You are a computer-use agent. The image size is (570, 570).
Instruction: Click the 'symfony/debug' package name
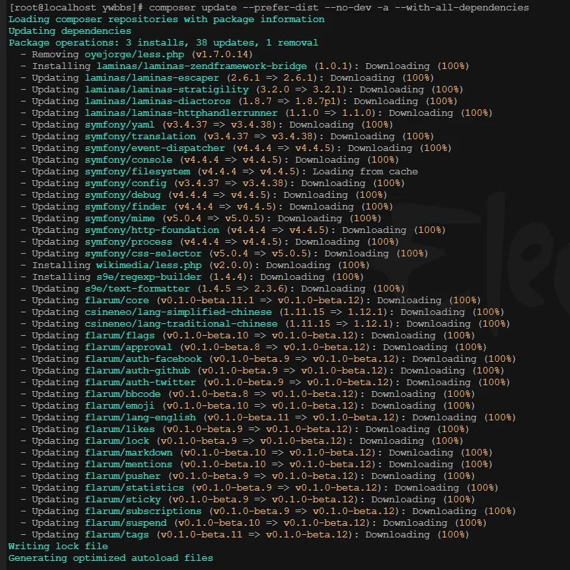pos(123,195)
